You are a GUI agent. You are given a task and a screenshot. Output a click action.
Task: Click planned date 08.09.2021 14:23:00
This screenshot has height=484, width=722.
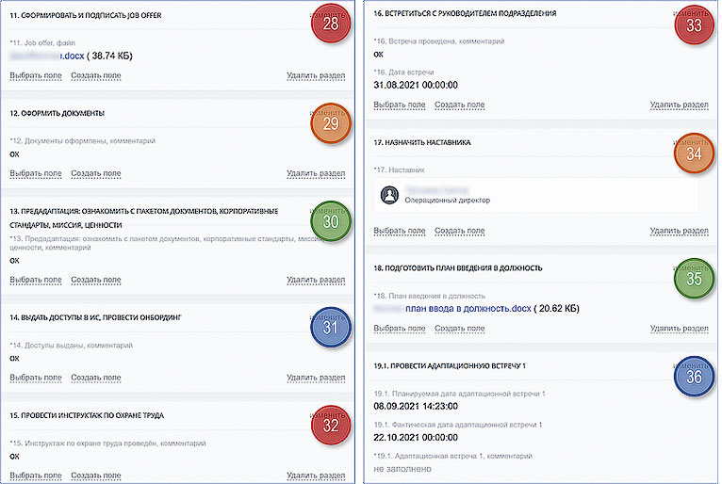(x=416, y=406)
